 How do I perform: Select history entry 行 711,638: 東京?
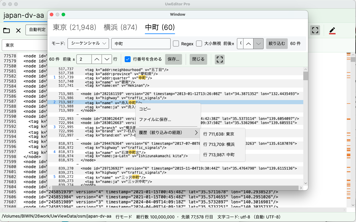pyautogui.click(x=223, y=134)
